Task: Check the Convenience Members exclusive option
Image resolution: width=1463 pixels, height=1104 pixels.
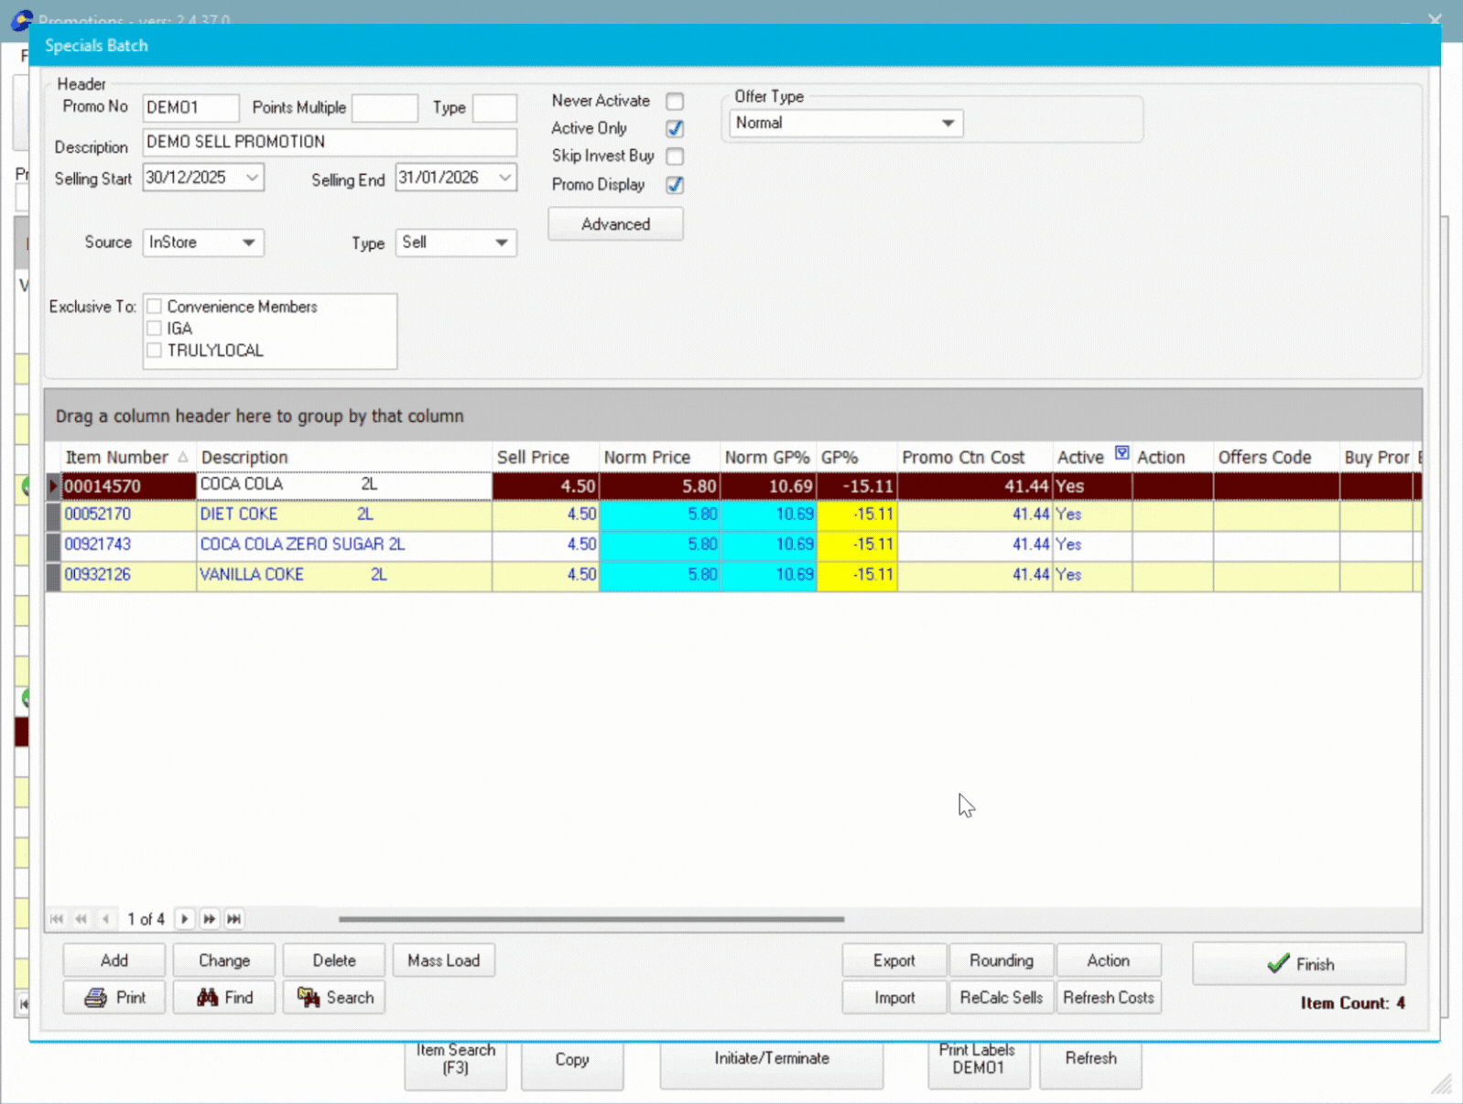Action: pos(155,307)
